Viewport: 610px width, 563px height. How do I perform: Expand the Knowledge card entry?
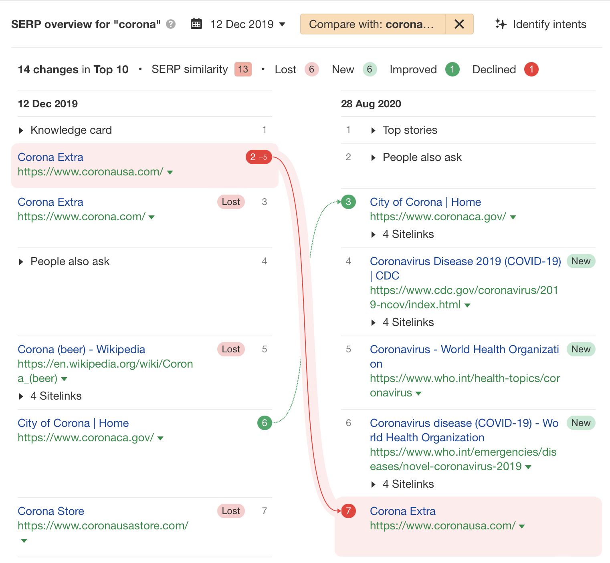click(x=21, y=130)
